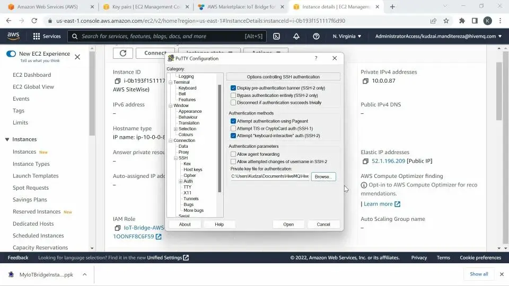
Task: Open new browser tab
Action: (x=392, y=7)
